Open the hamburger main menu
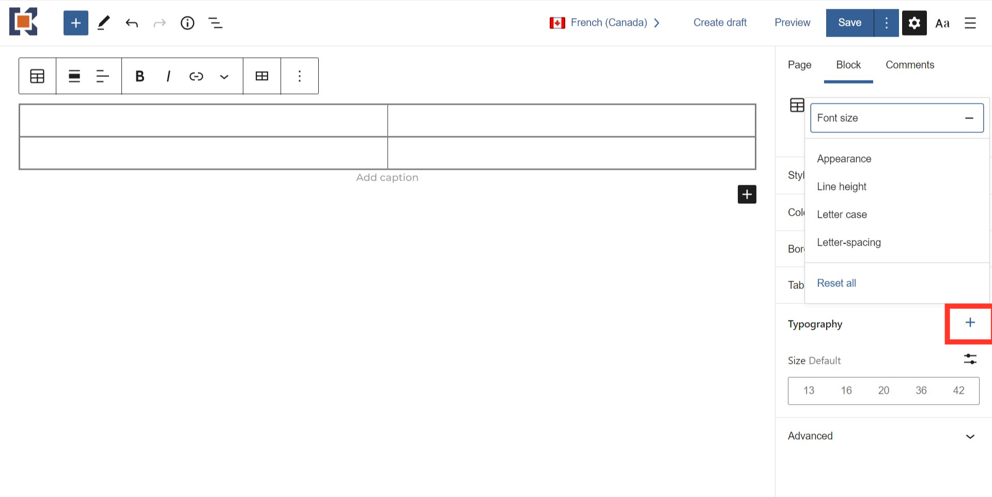This screenshot has width=992, height=497. [970, 23]
